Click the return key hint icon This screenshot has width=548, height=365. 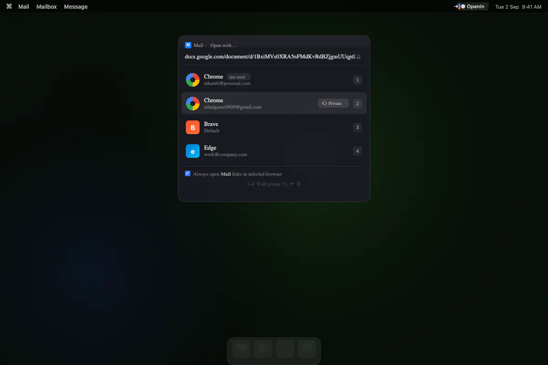292,184
